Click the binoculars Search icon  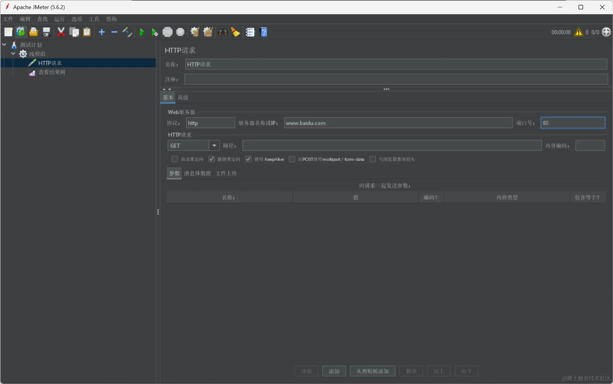click(x=223, y=32)
